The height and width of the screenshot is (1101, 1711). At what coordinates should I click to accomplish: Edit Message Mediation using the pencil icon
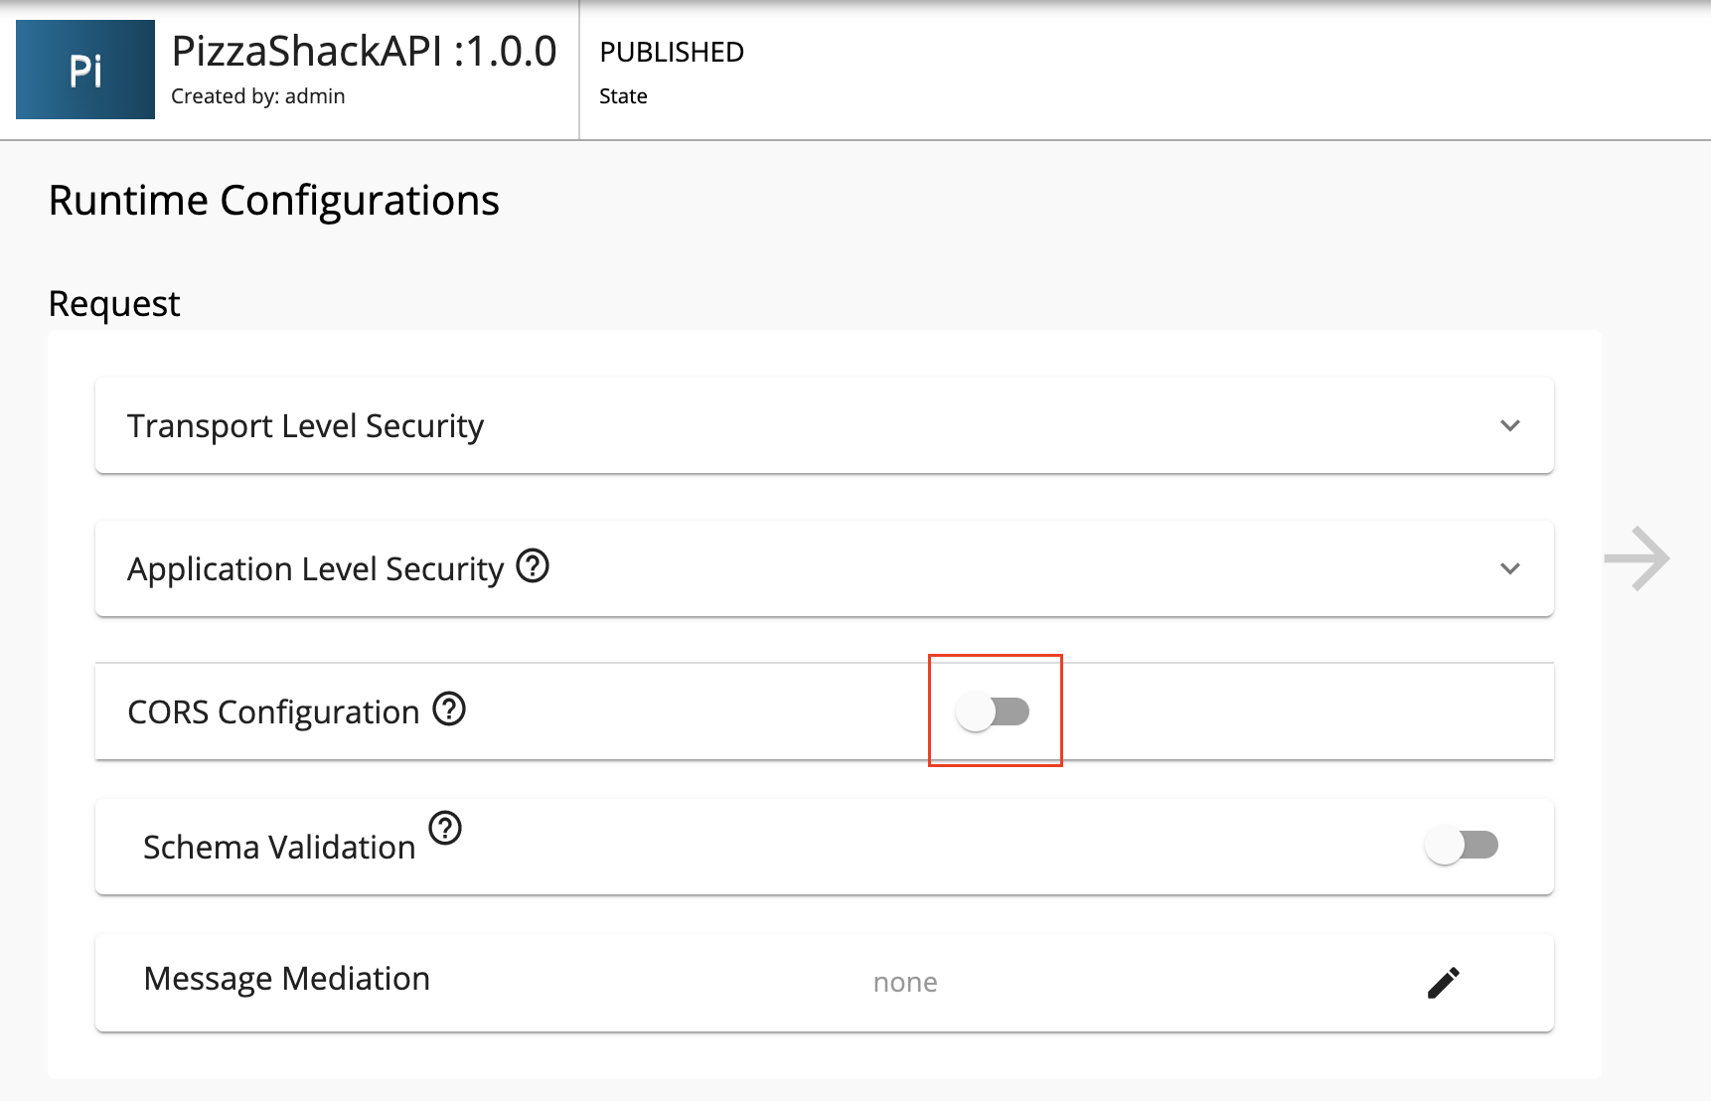point(1443,981)
